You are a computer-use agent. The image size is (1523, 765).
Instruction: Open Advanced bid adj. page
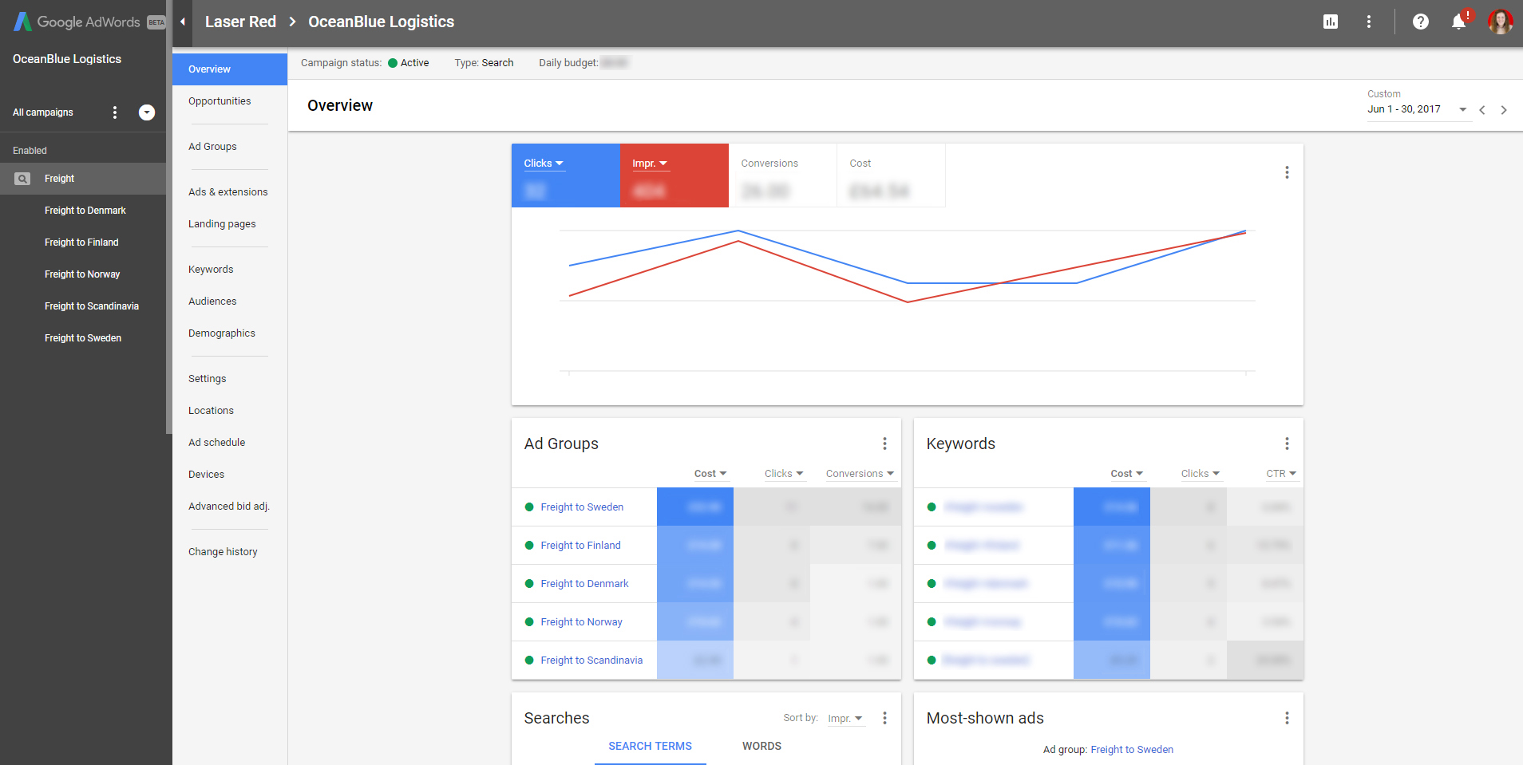(x=229, y=507)
